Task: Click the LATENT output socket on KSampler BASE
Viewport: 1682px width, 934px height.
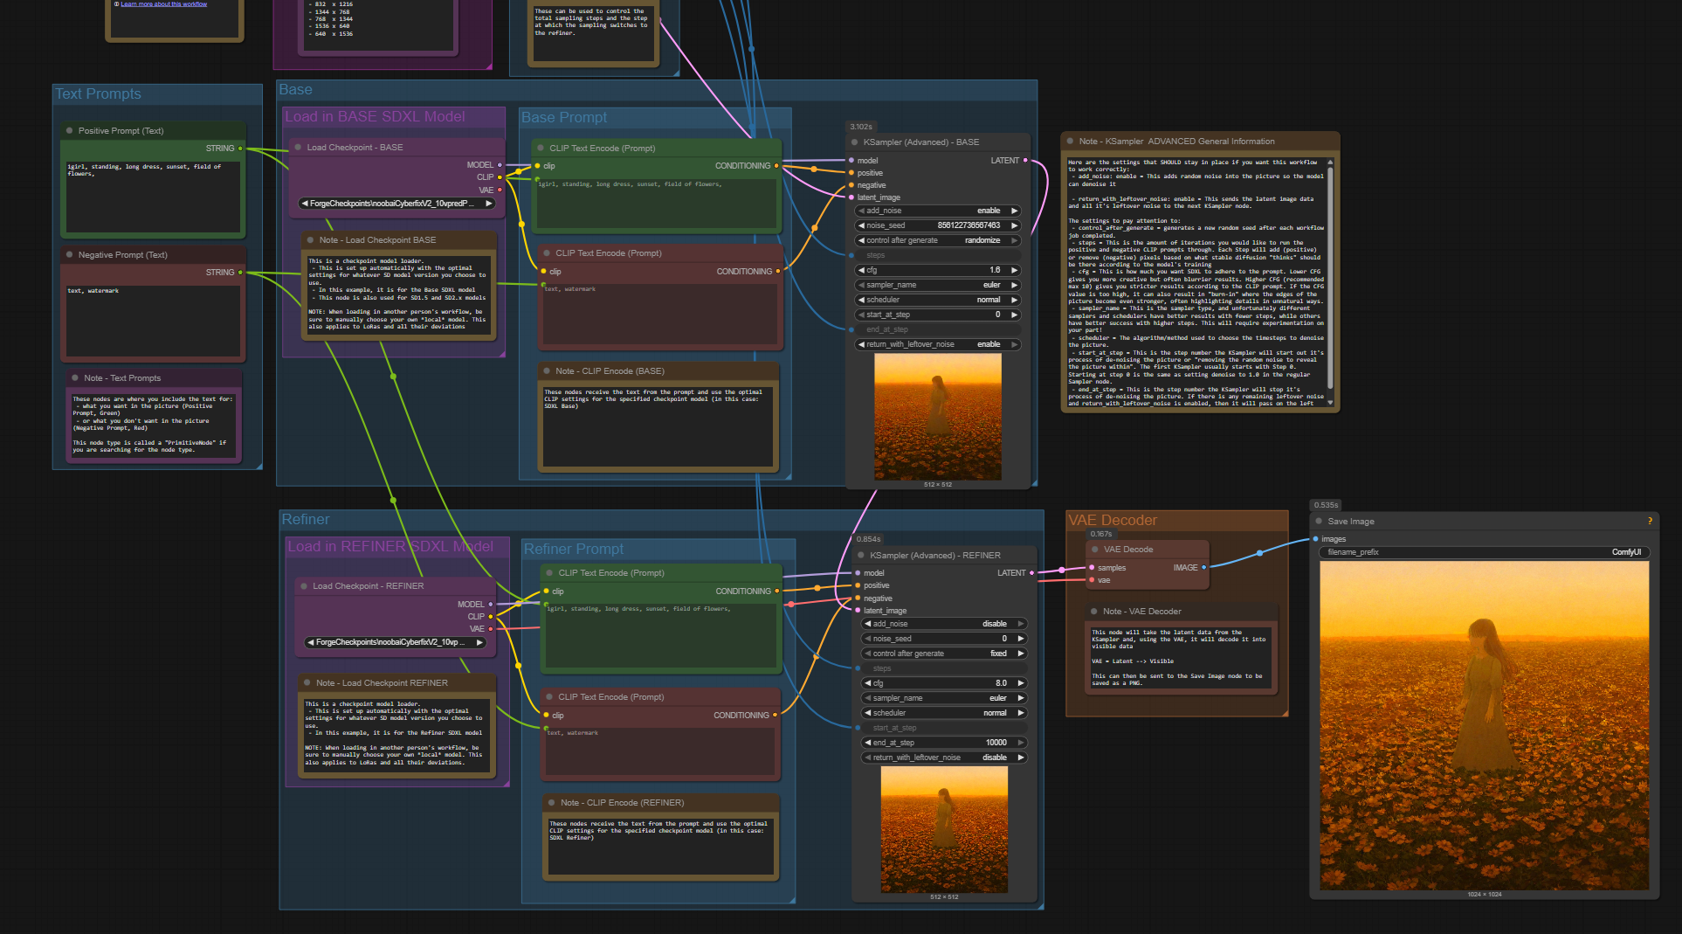Action: click(1025, 161)
